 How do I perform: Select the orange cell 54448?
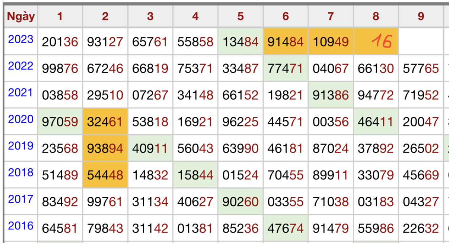tap(105, 175)
